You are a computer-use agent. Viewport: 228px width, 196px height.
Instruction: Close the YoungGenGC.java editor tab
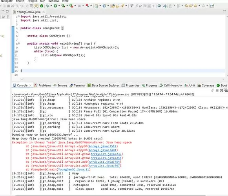[44, 12]
